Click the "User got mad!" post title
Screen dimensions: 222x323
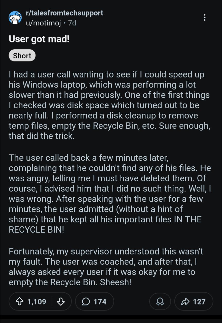point(39,40)
